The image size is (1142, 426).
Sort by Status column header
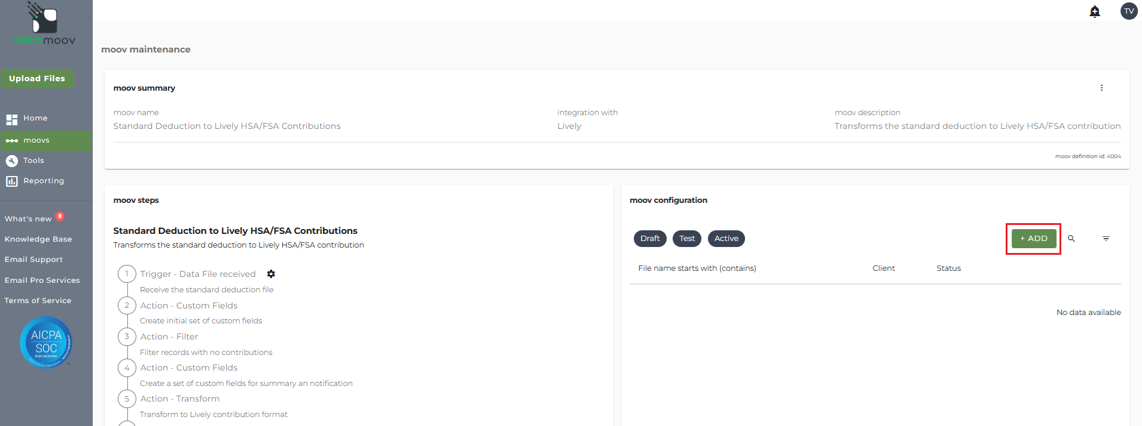tap(949, 268)
